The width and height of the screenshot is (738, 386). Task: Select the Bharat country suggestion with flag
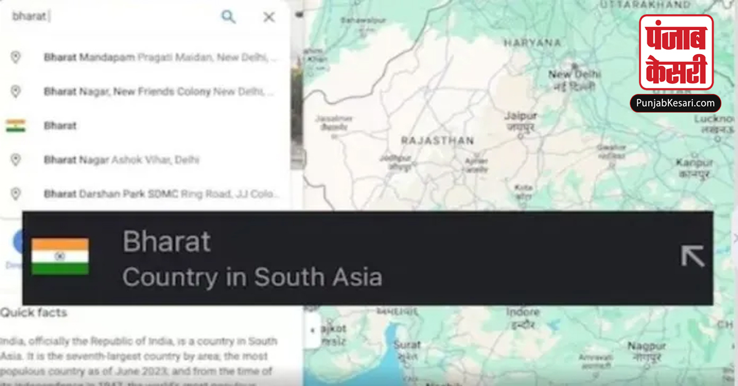click(145, 125)
